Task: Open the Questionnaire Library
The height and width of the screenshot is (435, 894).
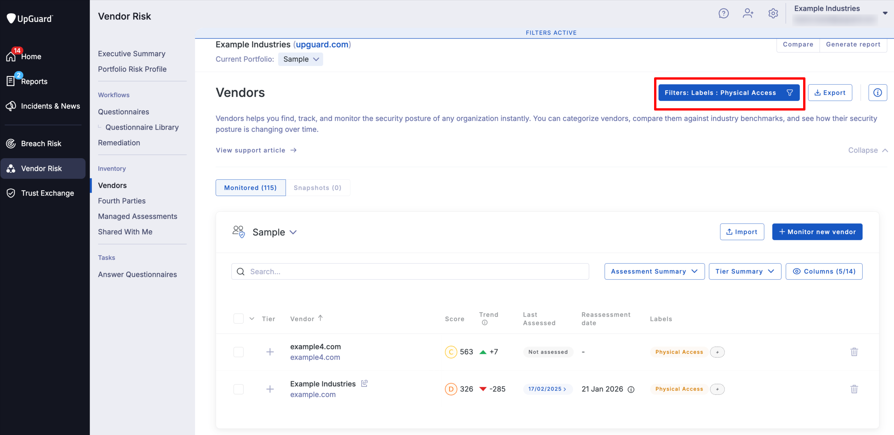Action: tap(142, 127)
